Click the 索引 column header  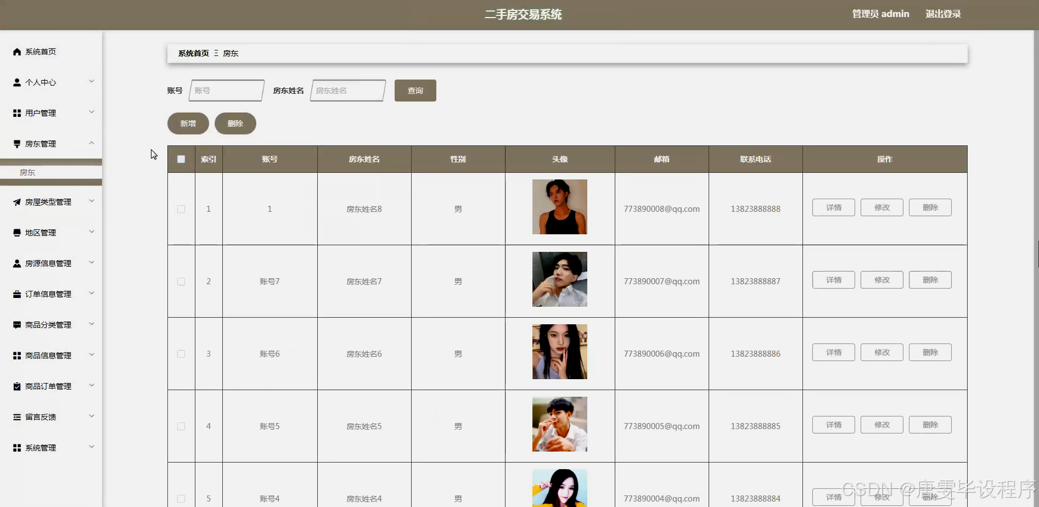point(209,159)
